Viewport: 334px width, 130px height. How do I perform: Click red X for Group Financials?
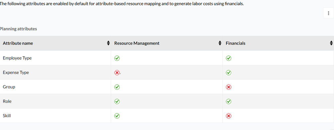(228, 87)
